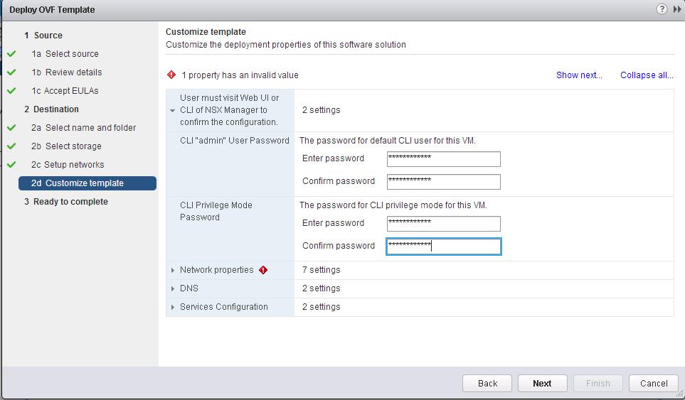Click the double-arrow expand icon in title bar
The image size is (685, 400).
point(677,9)
